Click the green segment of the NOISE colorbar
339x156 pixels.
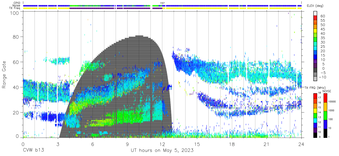(325, 116)
